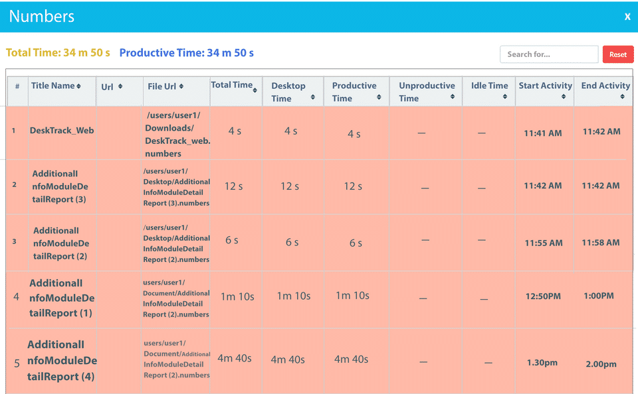Click row number 4 cell
638x394 pixels.
tap(16, 297)
